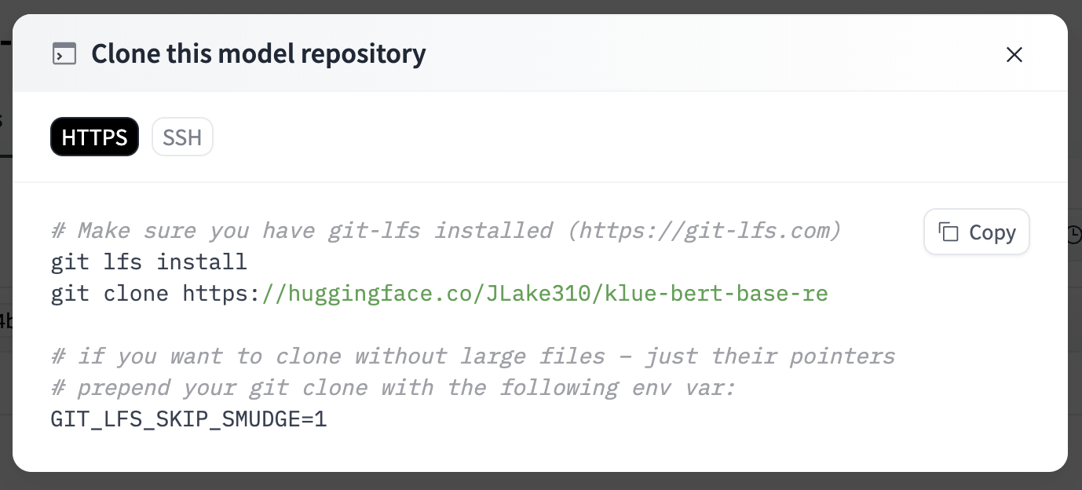Click the green huggingface.co repository URL
Screen dimensions: 1082x490
[x=545, y=294]
